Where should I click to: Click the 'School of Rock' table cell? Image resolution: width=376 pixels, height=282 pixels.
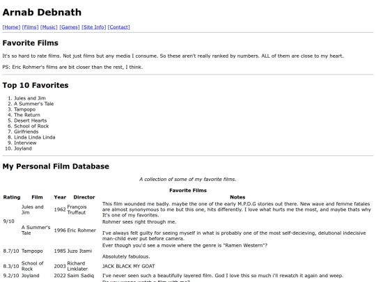33,266
